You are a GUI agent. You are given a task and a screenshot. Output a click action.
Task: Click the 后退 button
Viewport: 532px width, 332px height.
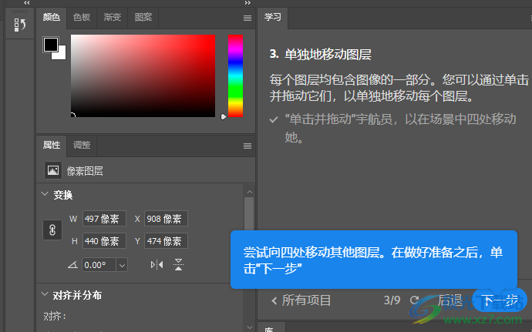click(450, 300)
